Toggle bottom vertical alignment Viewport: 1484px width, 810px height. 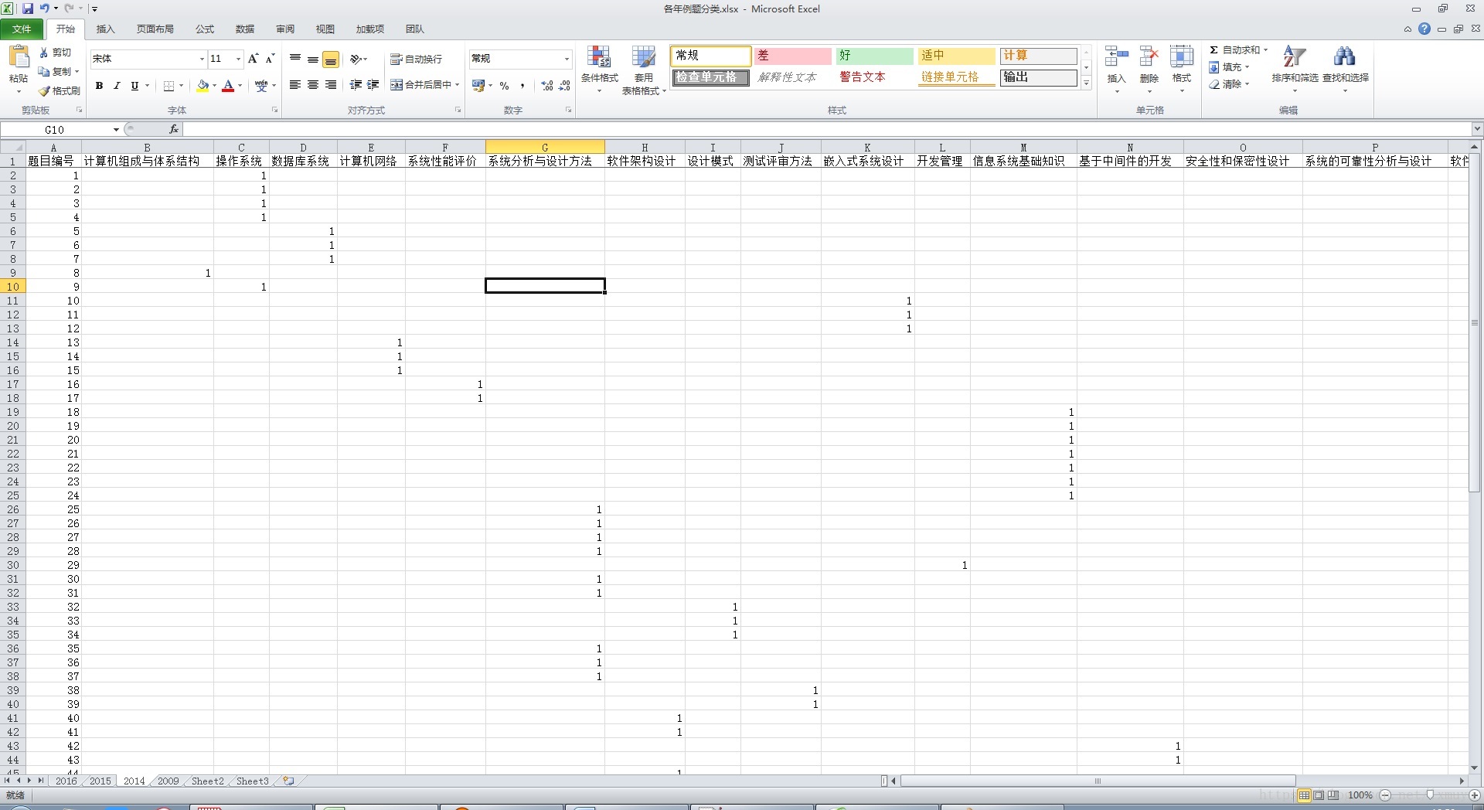click(x=331, y=60)
